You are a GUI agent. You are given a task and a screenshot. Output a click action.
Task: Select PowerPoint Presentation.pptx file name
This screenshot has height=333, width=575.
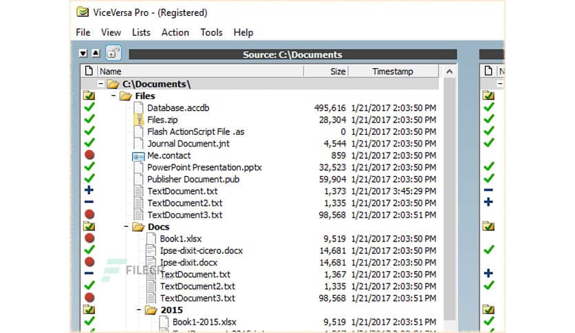coord(204,168)
